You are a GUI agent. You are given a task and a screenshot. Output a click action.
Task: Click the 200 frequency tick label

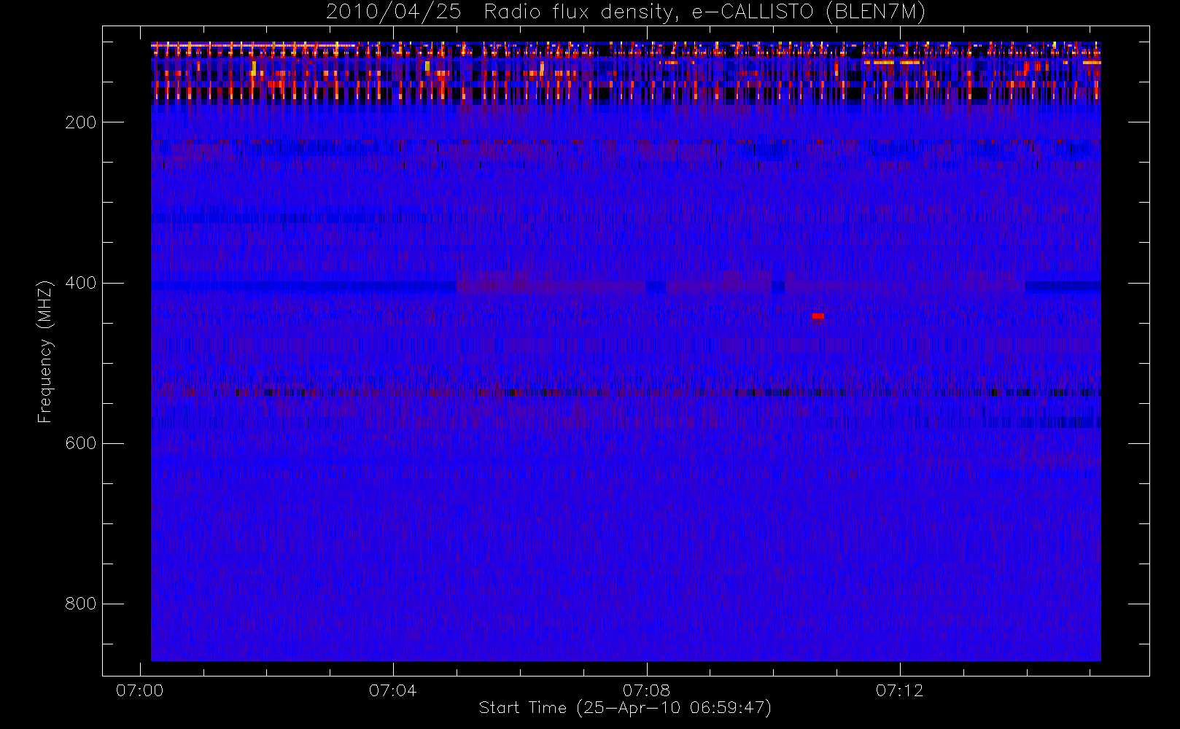point(81,122)
